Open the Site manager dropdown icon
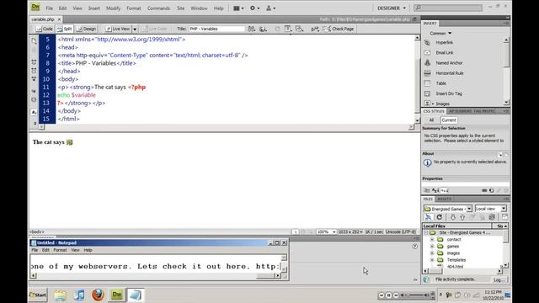The height and width of the screenshot is (303, 539). 270,8
